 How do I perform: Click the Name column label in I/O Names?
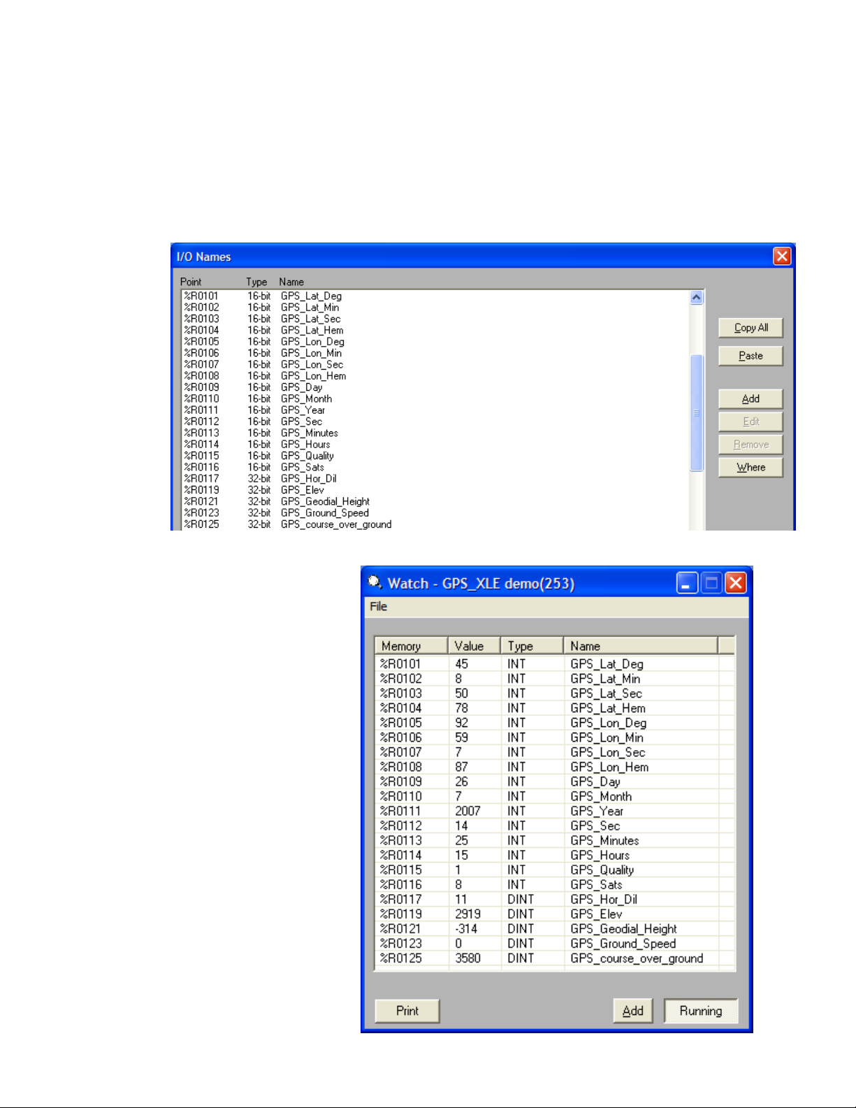click(x=291, y=282)
